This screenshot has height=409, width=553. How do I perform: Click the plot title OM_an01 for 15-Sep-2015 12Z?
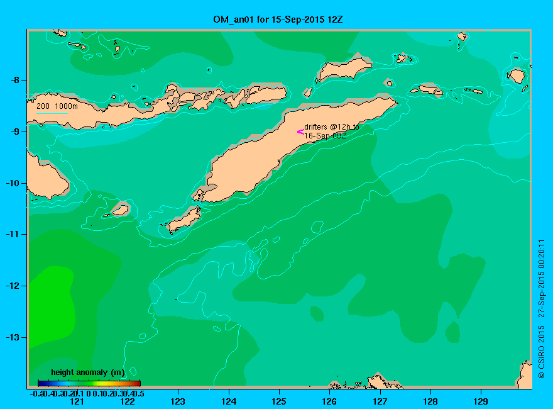point(278,20)
